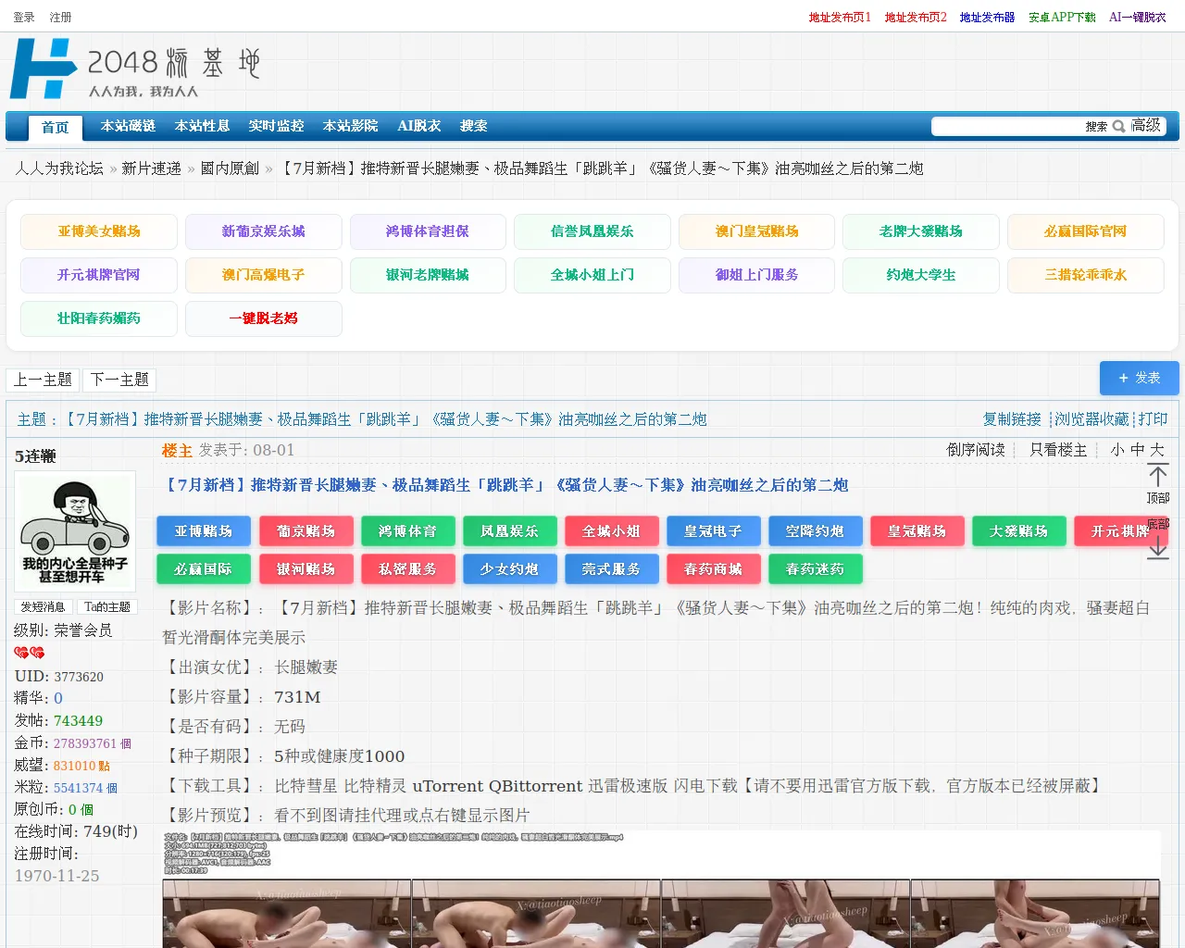Click the search magnifier icon
The height and width of the screenshot is (948, 1185).
pos(1118,126)
